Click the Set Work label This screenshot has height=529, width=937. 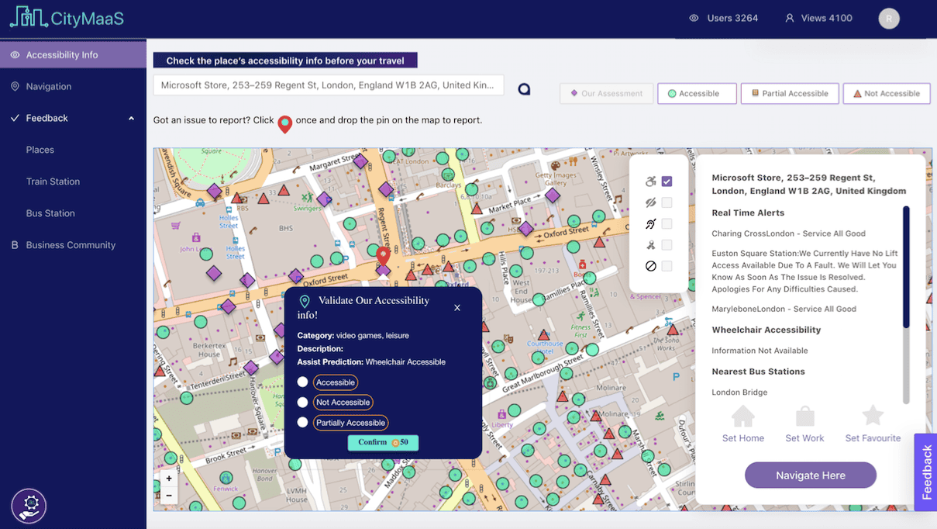click(804, 438)
